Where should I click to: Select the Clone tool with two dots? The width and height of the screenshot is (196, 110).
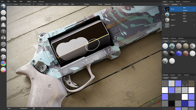tap(3, 38)
